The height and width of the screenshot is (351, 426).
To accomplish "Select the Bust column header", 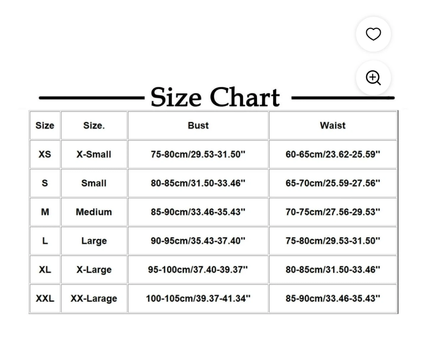I will (x=198, y=125).
